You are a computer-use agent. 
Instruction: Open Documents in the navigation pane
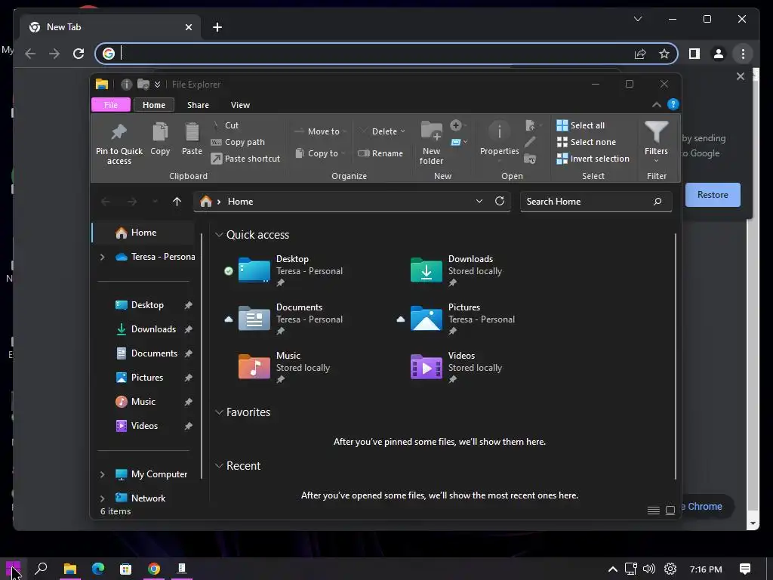[154, 353]
